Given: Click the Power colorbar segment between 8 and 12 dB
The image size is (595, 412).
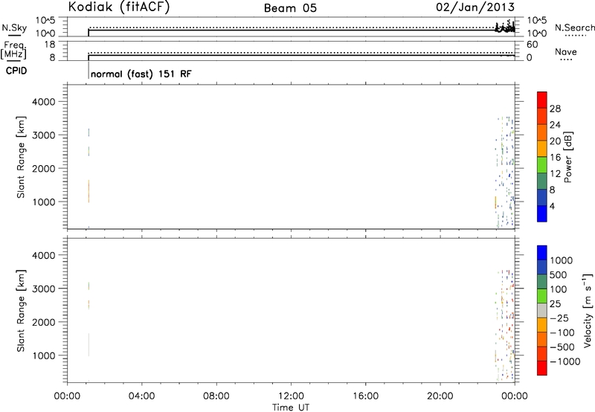Looking at the screenshot, I should [542, 181].
